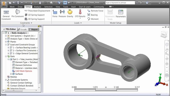Click Redo arrow in quick access toolbar

(26, 3)
